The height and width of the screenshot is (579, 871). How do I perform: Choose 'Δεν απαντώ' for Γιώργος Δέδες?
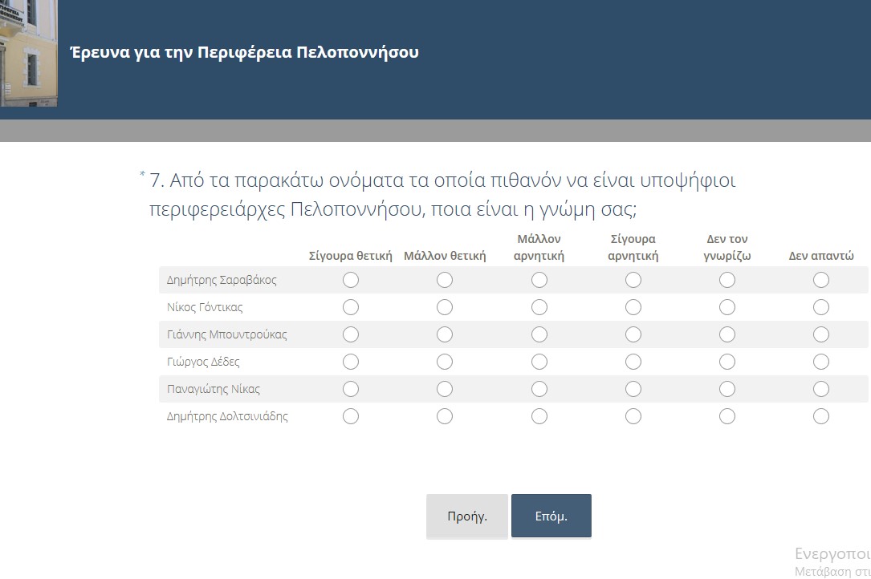click(821, 362)
